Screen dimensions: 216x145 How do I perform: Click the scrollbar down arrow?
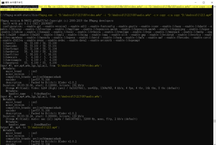click(214, 143)
